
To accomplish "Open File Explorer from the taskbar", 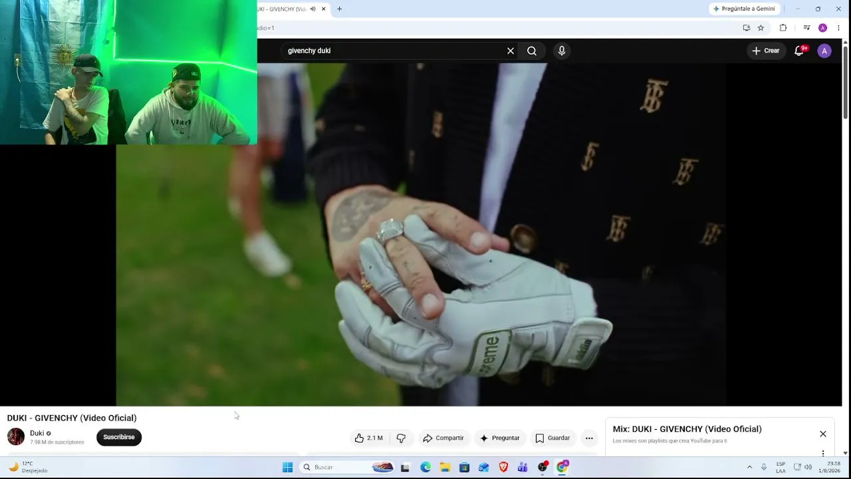I will click(445, 468).
